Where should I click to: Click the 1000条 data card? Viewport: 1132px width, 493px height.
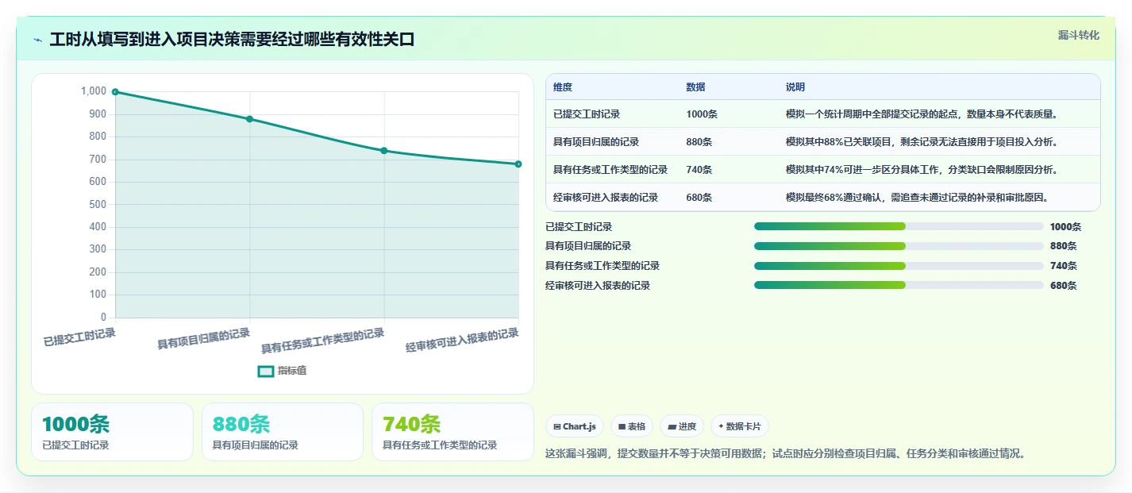[112, 432]
